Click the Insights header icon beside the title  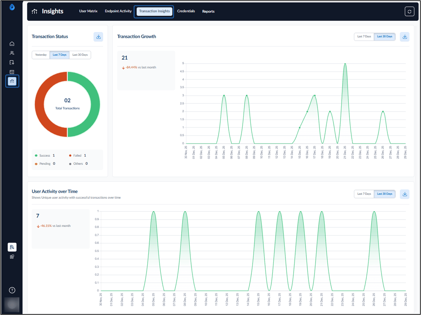[35, 11]
